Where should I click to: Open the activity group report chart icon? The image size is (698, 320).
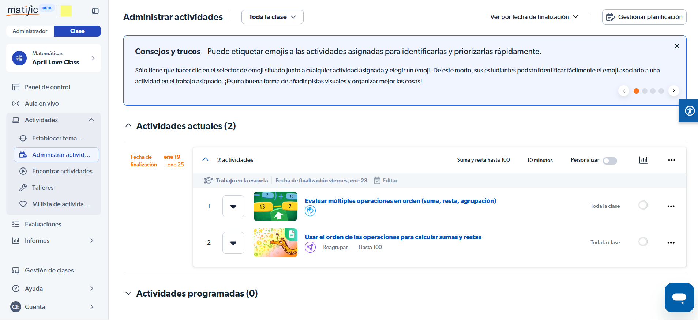coord(643,160)
